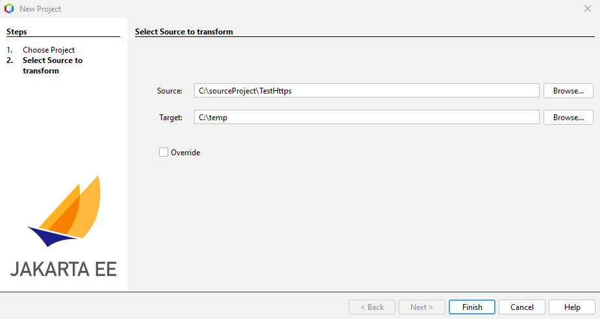The height and width of the screenshot is (319, 600).
Task: Enable the Override checkbox
Action: tap(164, 153)
